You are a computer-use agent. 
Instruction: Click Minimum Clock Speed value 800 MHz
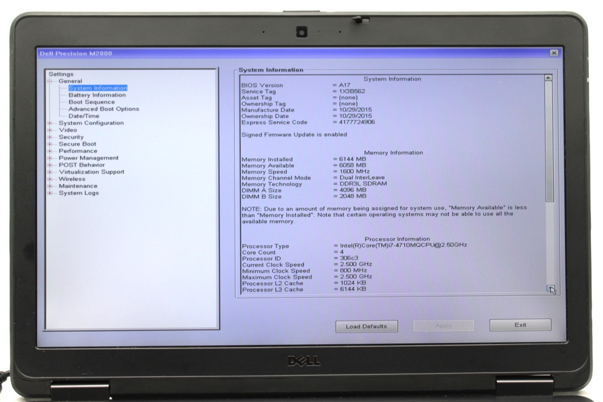click(354, 270)
